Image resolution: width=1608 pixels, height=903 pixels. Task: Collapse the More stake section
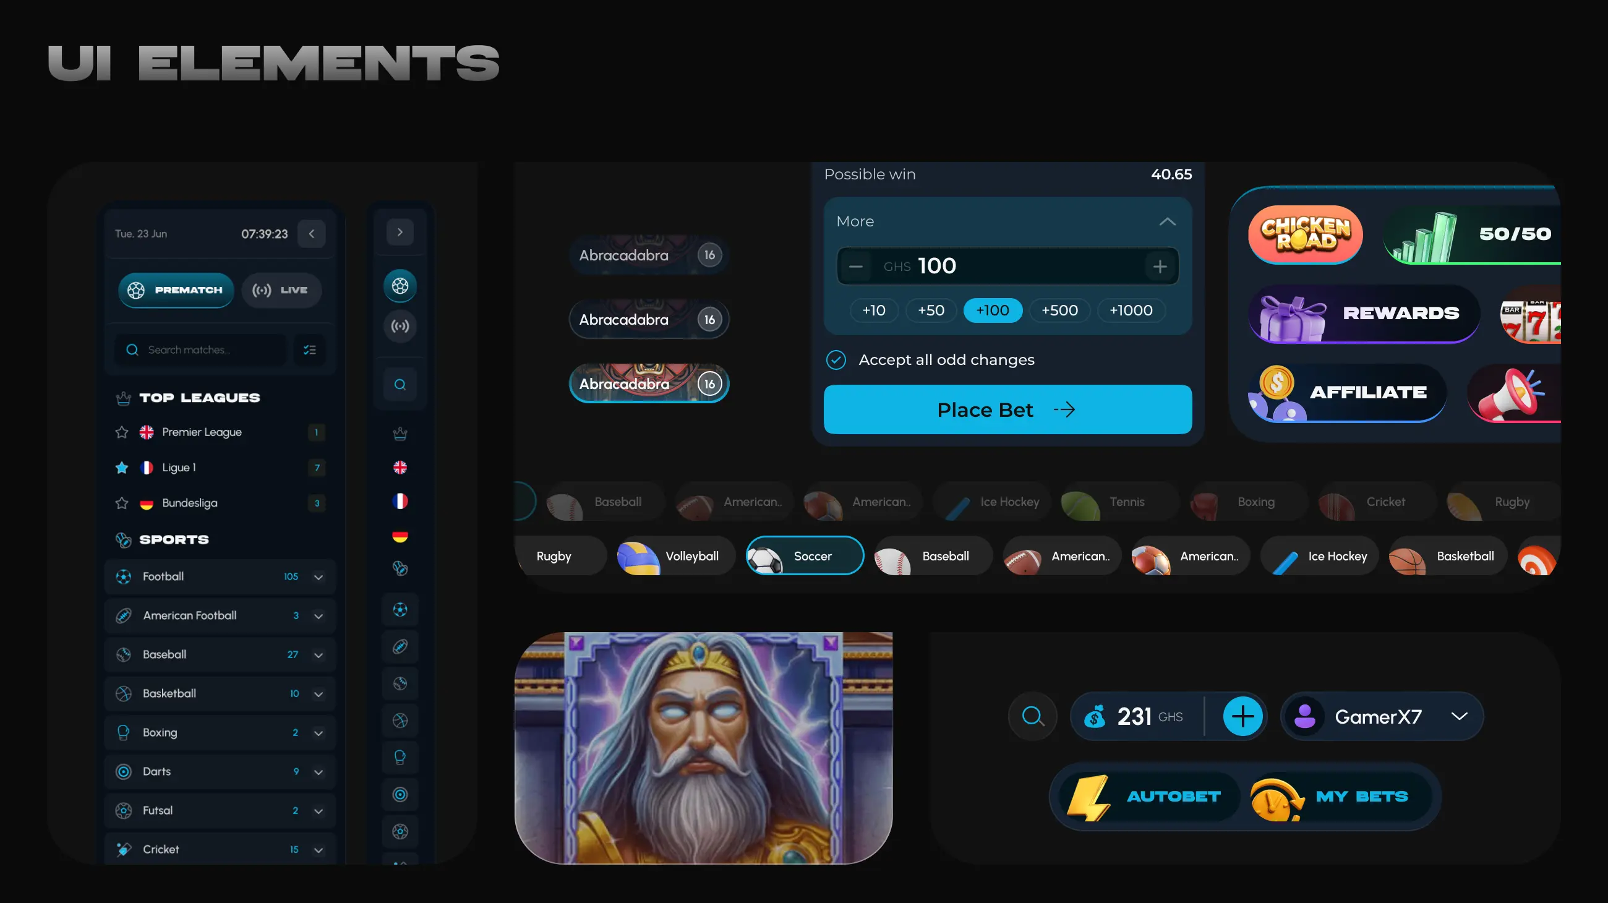(1167, 221)
